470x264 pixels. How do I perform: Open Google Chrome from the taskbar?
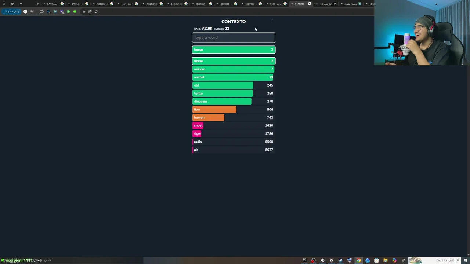(x=358, y=260)
